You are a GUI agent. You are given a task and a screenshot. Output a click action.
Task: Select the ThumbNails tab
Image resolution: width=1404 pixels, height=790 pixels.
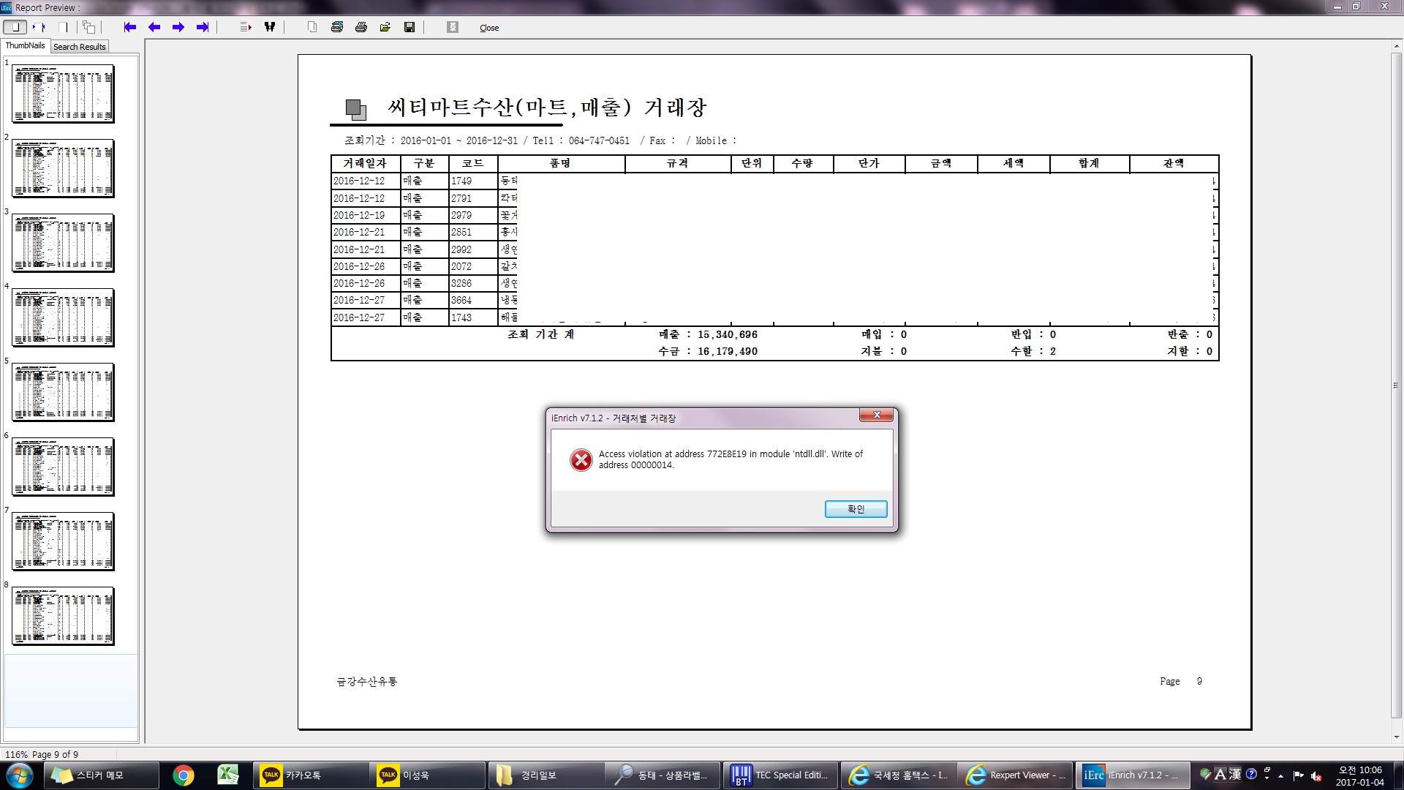click(x=26, y=46)
